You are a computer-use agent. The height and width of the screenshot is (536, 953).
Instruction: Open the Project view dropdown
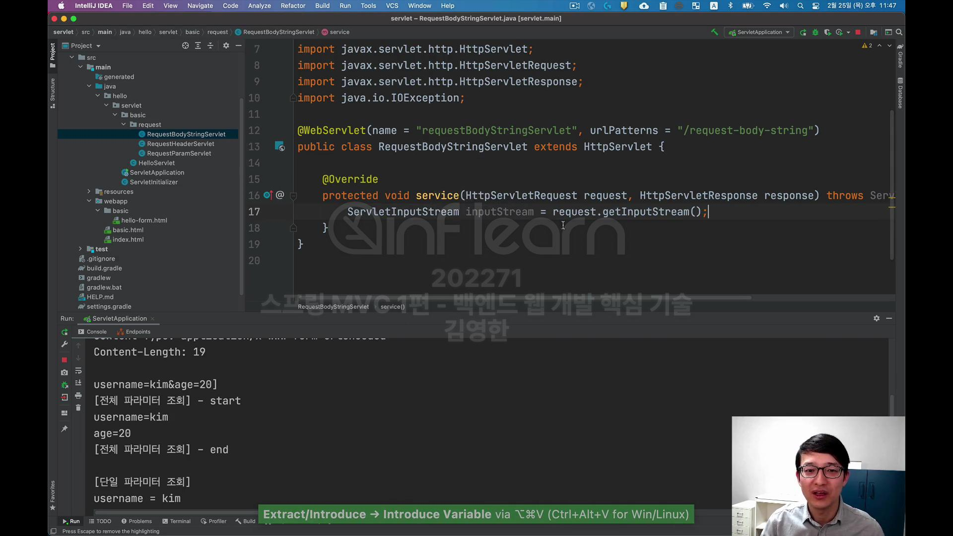click(81, 46)
